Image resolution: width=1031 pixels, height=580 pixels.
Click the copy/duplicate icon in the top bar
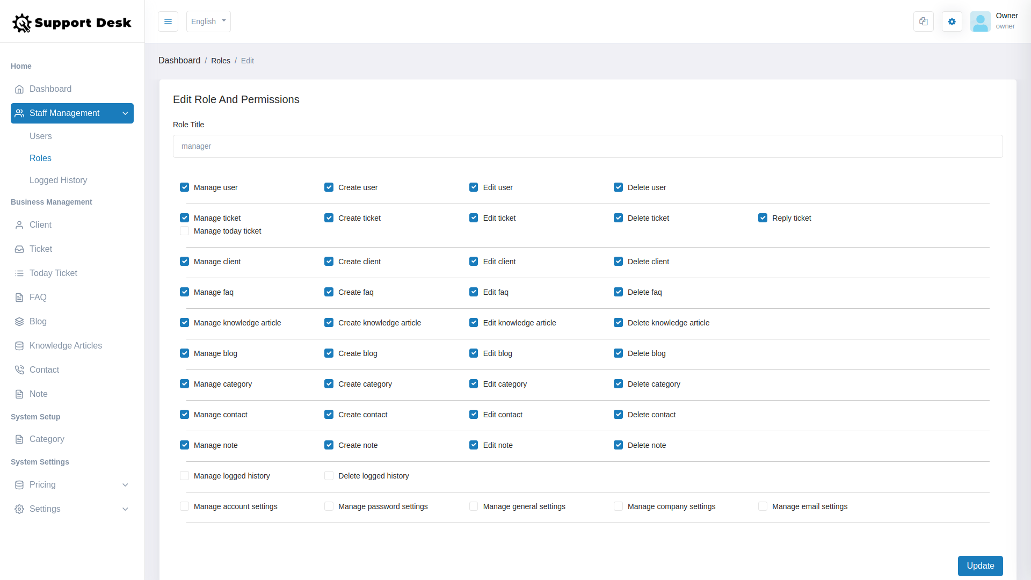pyautogui.click(x=923, y=21)
